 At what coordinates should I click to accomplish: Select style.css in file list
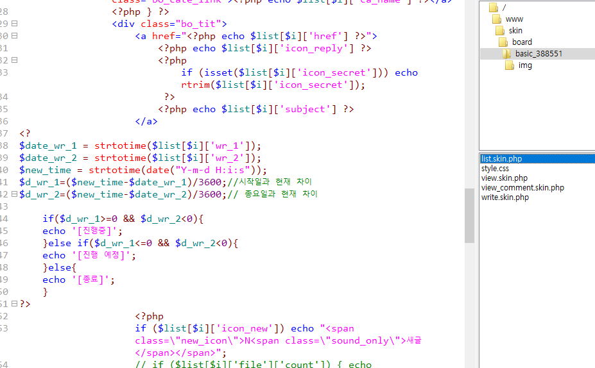tap(495, 168)
